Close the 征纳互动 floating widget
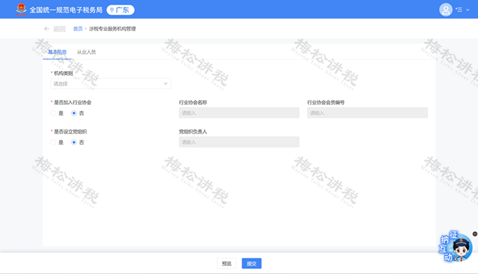 (475, 234)
